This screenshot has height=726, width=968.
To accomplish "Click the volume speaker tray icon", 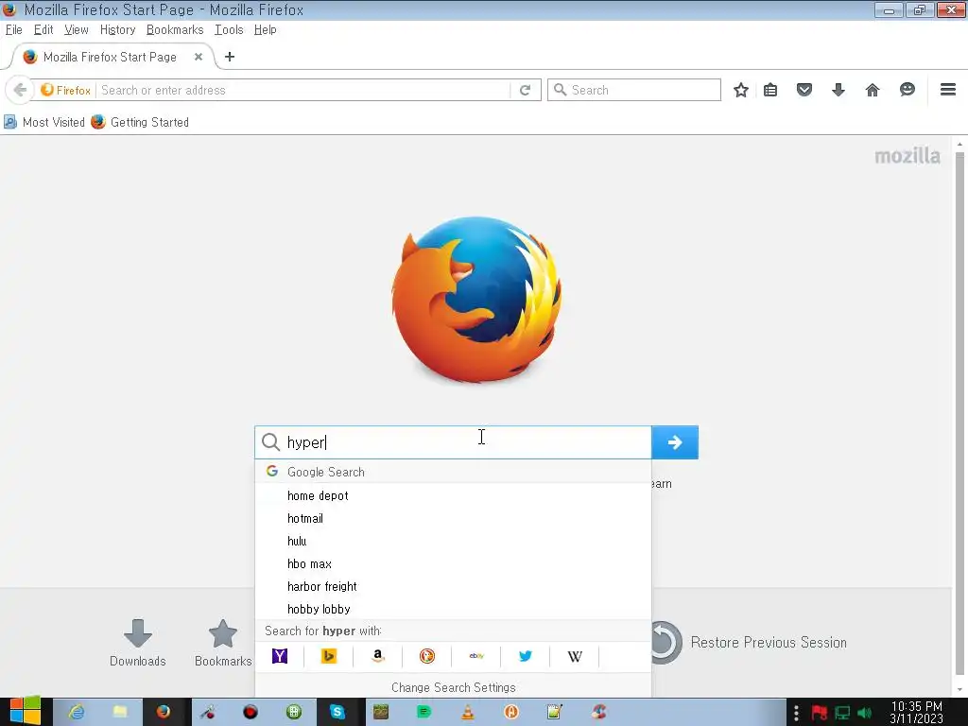I will pos(866,713).
